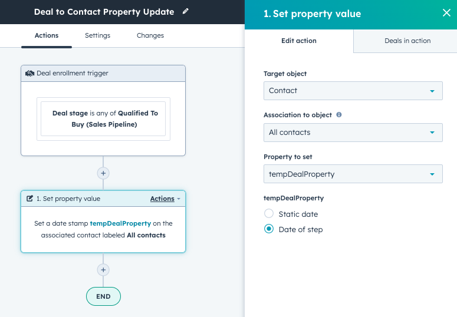Image resolution: width=457 pixels, height=317 pixels.
Task: Switch to the Settings tab
Action: pyautogui.click(x=98, y=35)
